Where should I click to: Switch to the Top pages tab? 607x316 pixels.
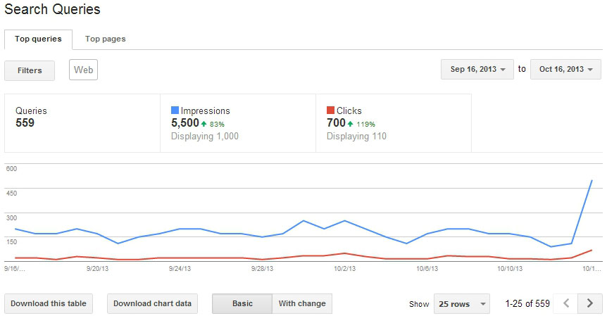(x=106, y=39)
